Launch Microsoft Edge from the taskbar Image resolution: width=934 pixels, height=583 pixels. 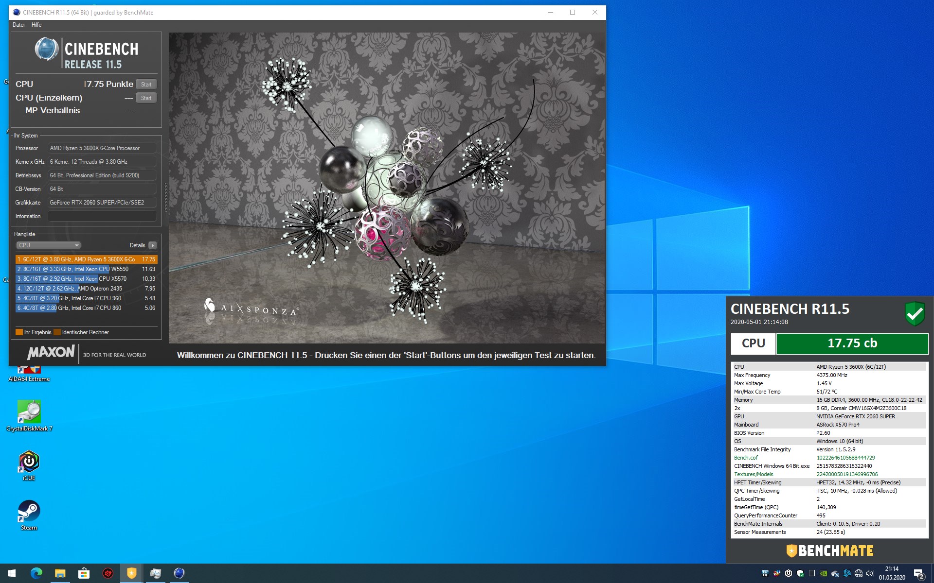(36, 573)
